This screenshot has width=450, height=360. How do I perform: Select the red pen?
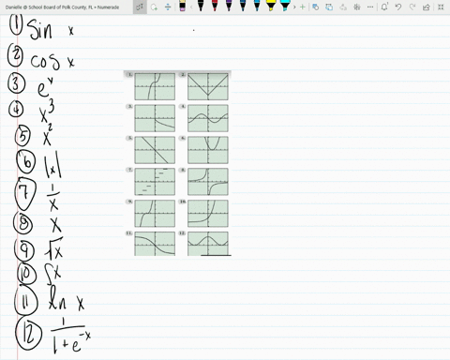(x=215, y=6)
